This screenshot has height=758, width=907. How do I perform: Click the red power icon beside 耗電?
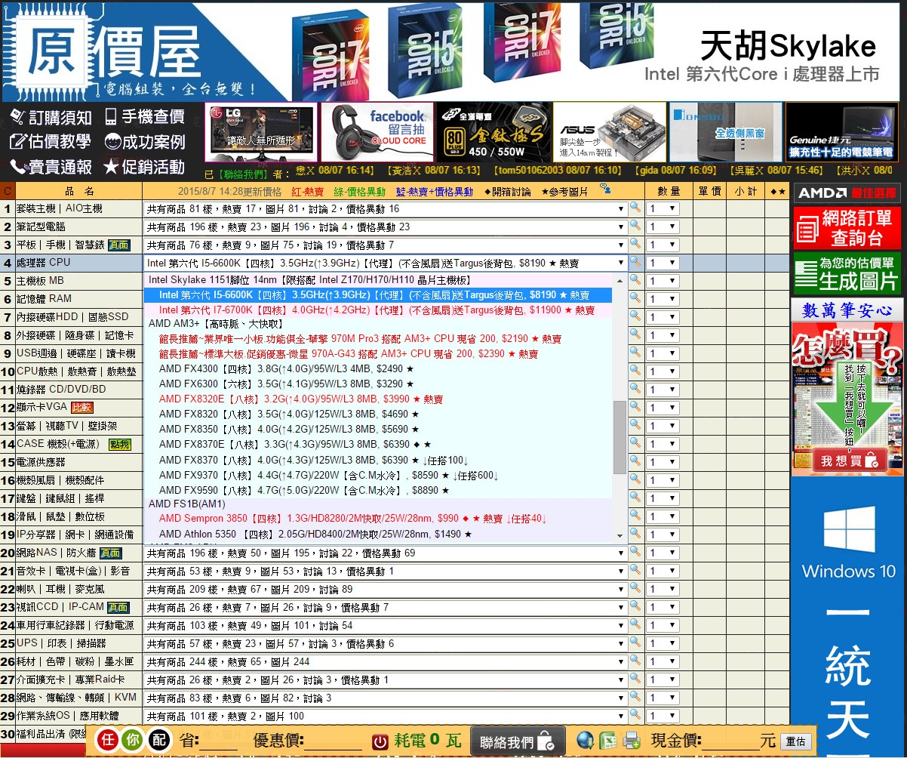click(x=381, y=741)
